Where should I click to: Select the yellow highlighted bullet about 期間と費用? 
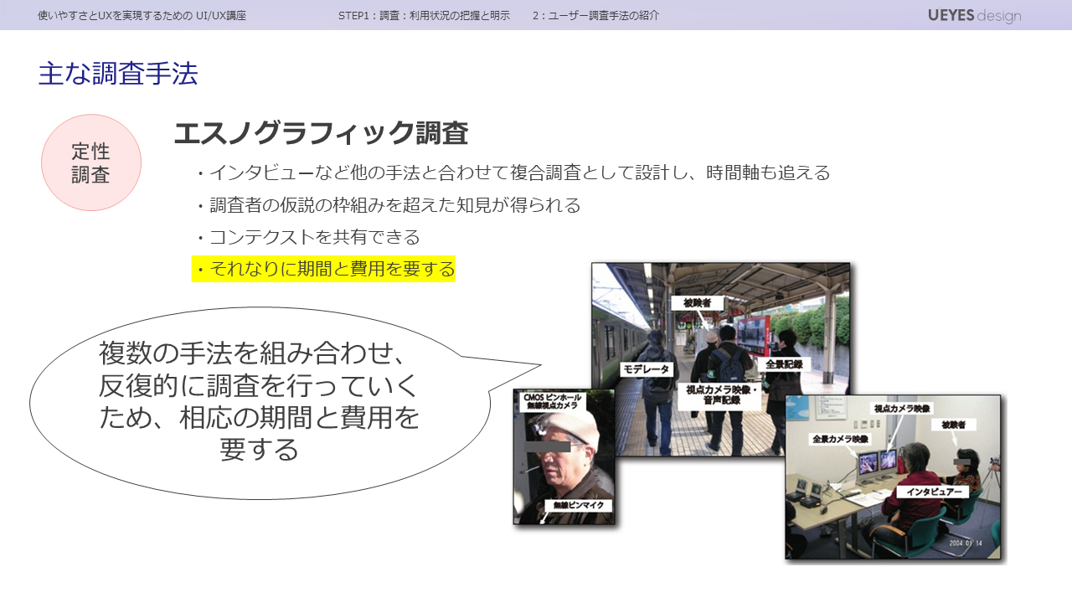[x=323, y=269]
